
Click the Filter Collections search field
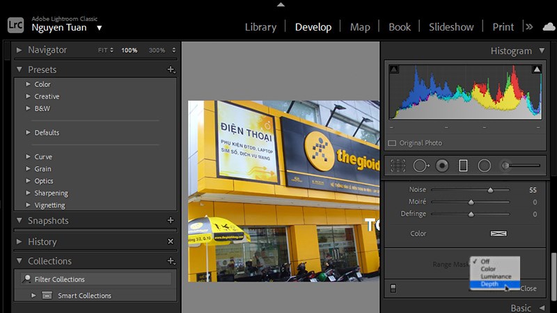[95, 280]
